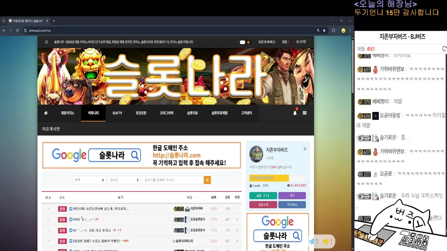Click the paper plane overlay icon

pos(312,241)
